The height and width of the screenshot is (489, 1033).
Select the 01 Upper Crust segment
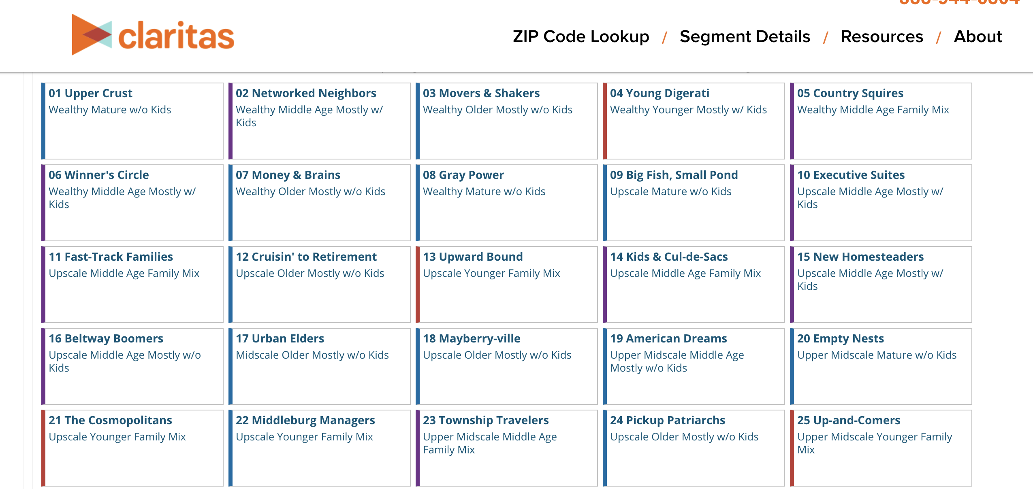click(x=132, y=121)
